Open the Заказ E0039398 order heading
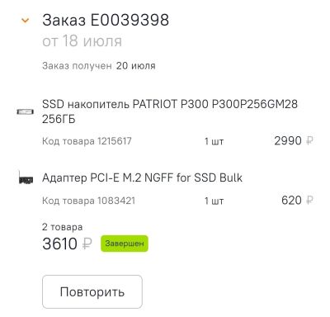330x317 pixels. [106, 20]
